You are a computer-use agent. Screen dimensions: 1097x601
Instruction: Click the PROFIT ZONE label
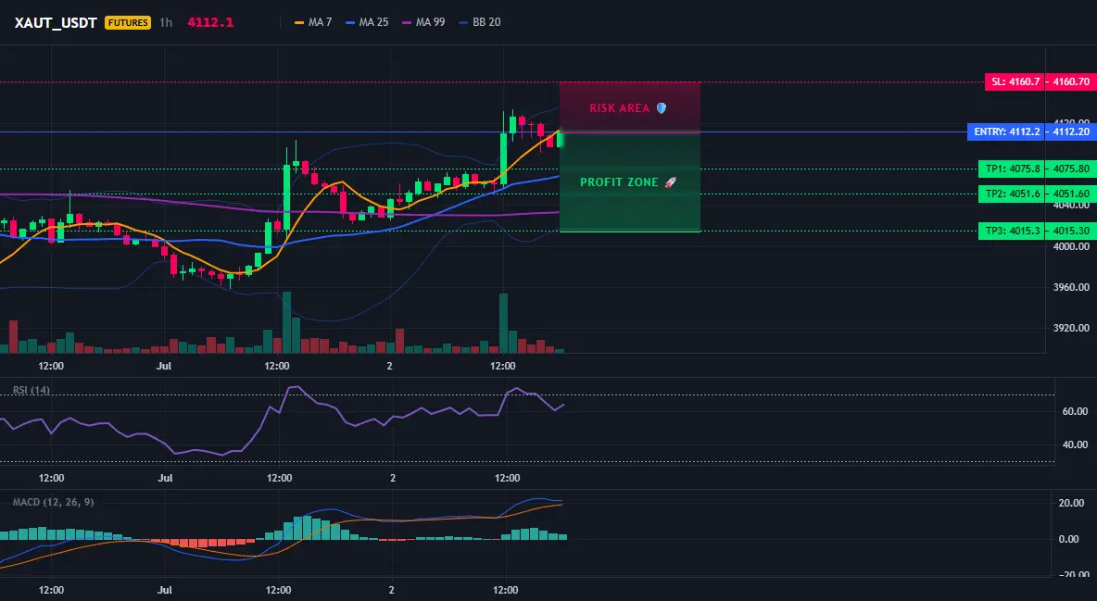coord(619,182)
